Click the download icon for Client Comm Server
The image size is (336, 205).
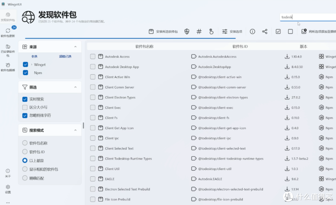(287, 87)
